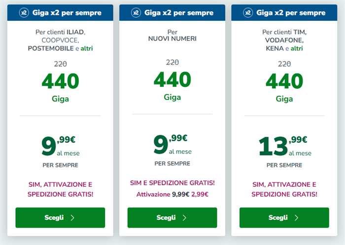This screenshot has width=345, height=245.
Task: Click the 'Giga x2 per sempre' banner on the NUOVI NUMERI card
Action: [172, 13]
